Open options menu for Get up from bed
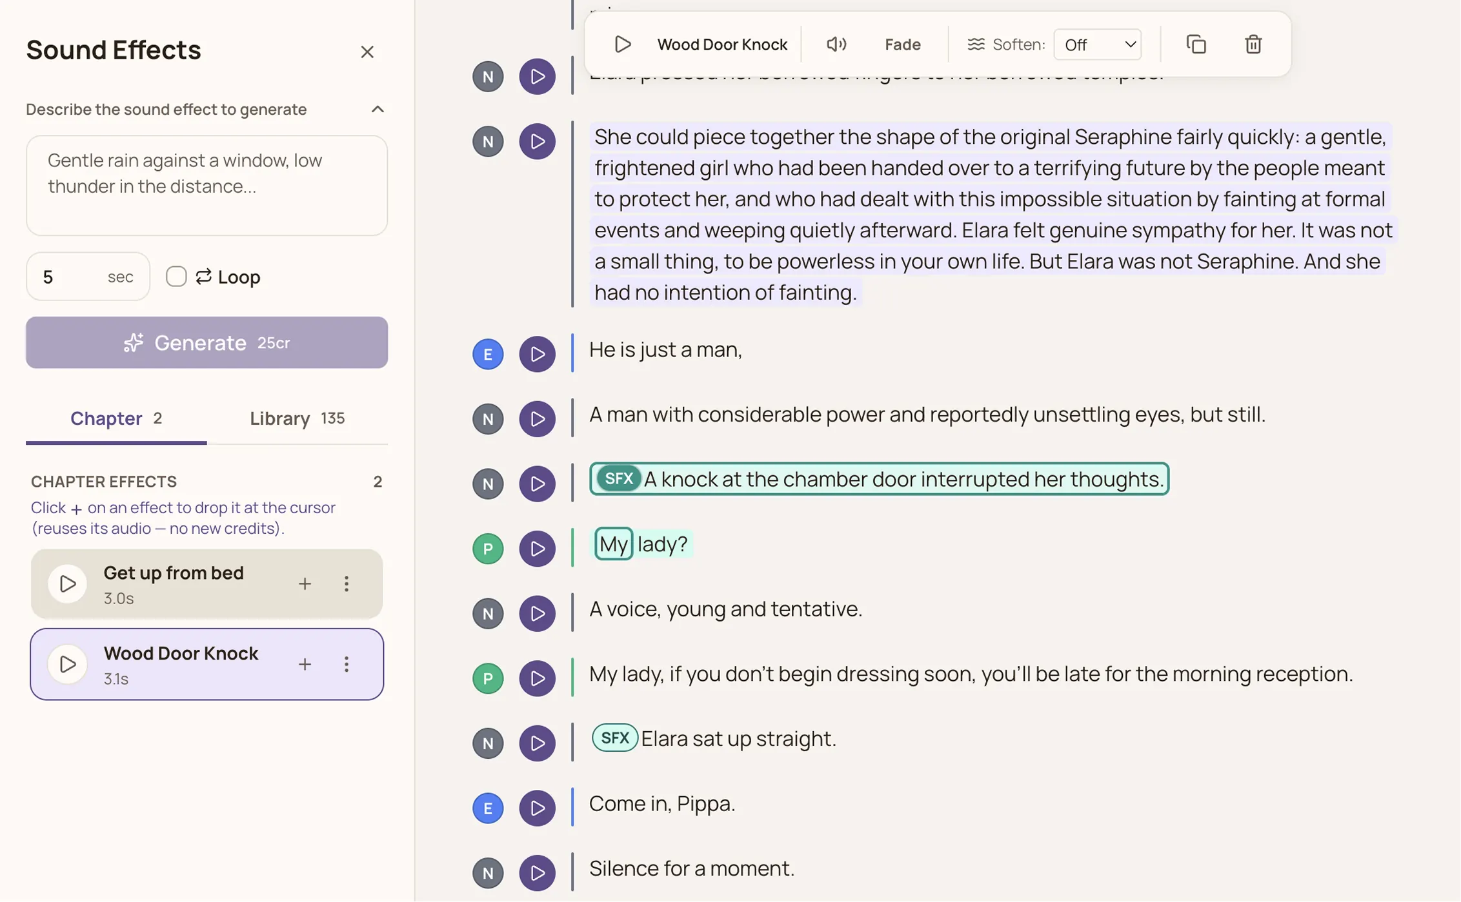Image resolution: width=1461 pixels, height=902 pixels. point(347,584)
